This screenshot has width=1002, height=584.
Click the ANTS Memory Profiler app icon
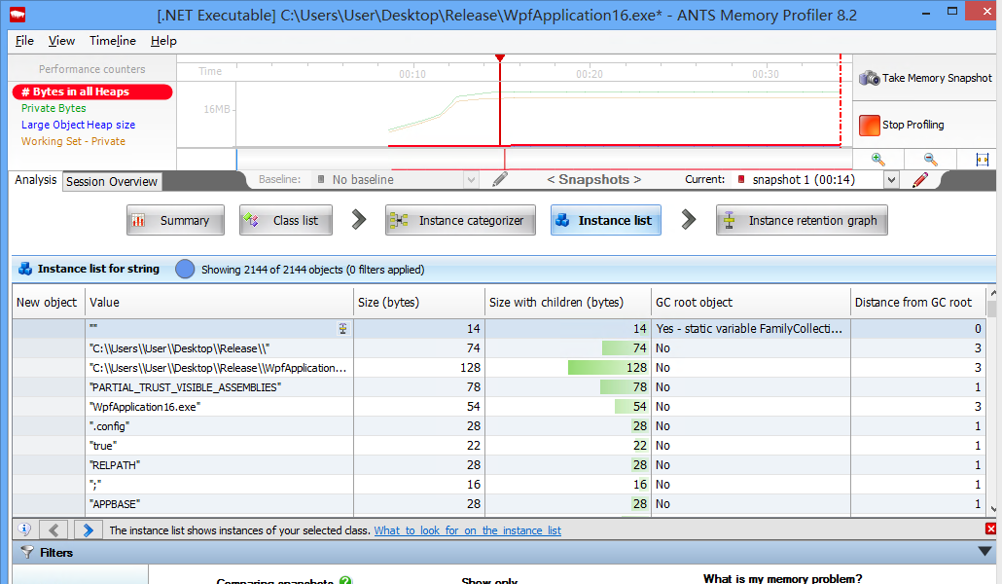click(x=18, y=14)
